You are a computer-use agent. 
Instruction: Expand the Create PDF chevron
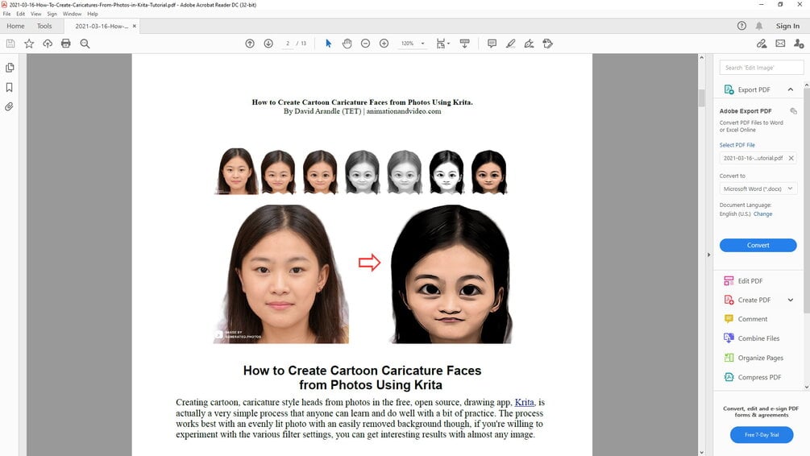791,300
